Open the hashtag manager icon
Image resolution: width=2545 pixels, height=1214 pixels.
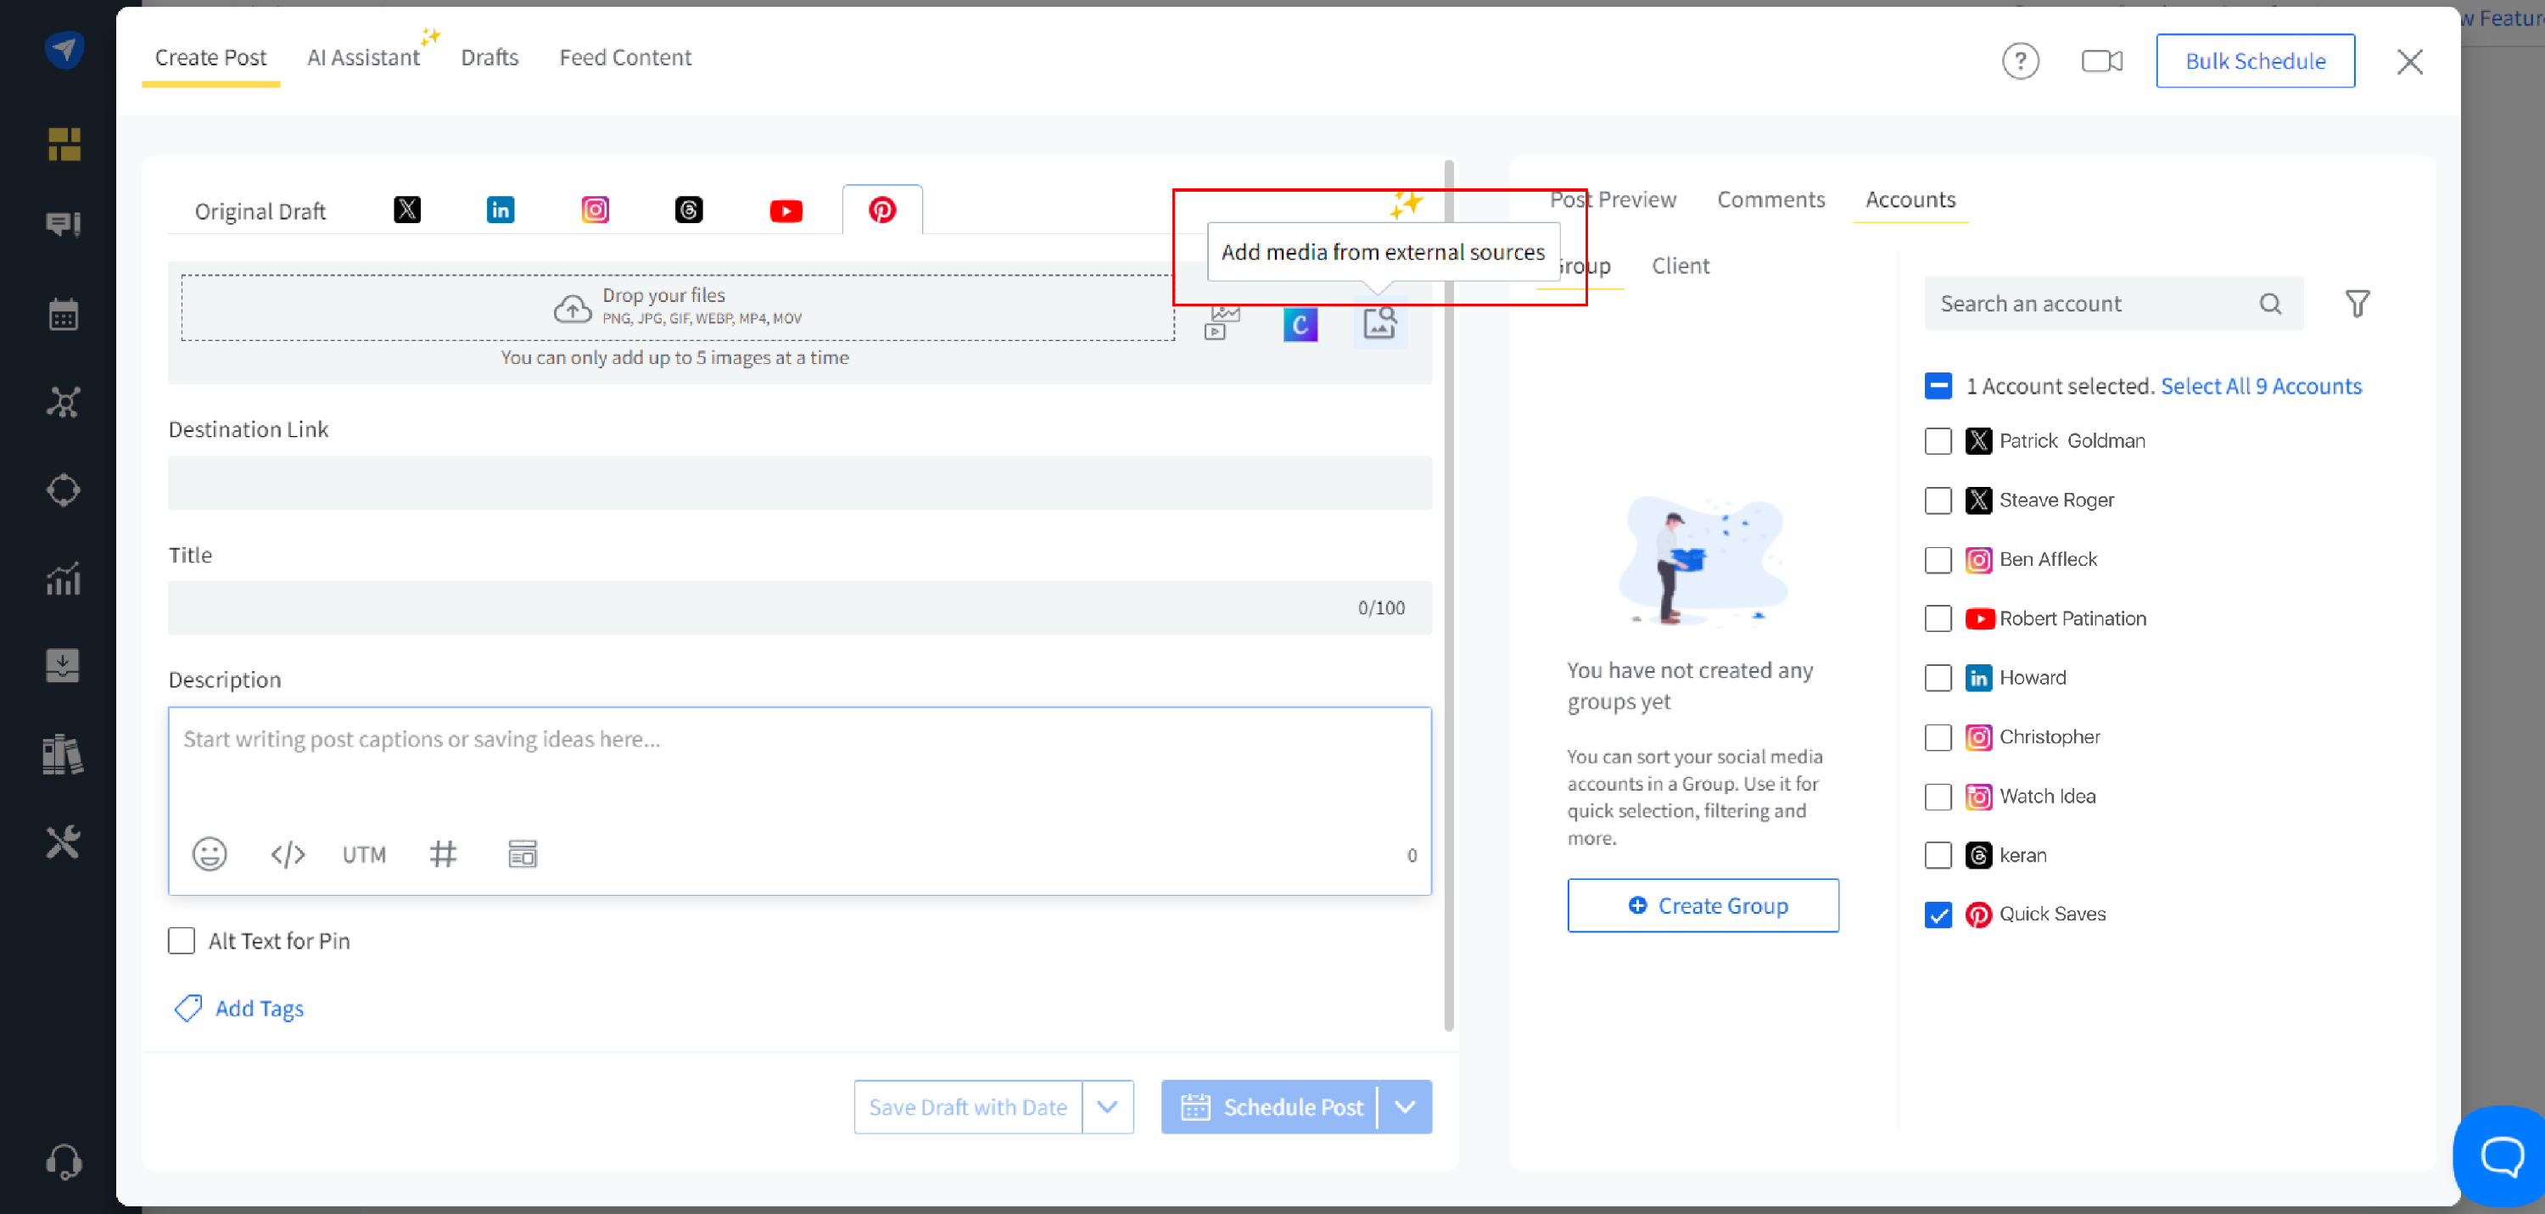click(x=443, y=854)
